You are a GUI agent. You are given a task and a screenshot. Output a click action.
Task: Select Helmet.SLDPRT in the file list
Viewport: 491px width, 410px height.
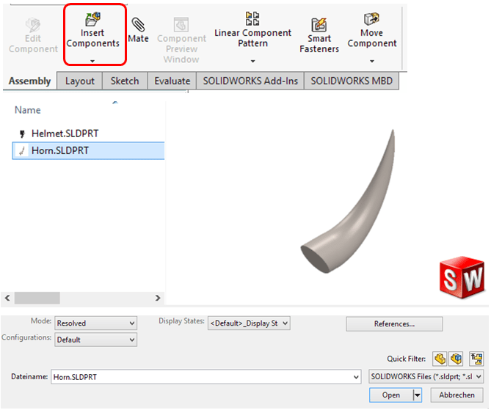point(65,133)
